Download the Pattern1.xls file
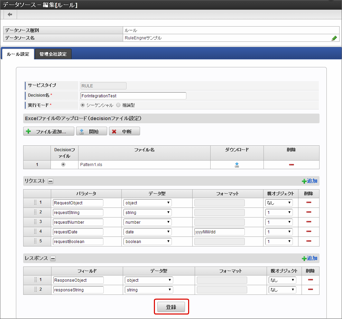This screenshot has height=319, width=342. point(237,165)
